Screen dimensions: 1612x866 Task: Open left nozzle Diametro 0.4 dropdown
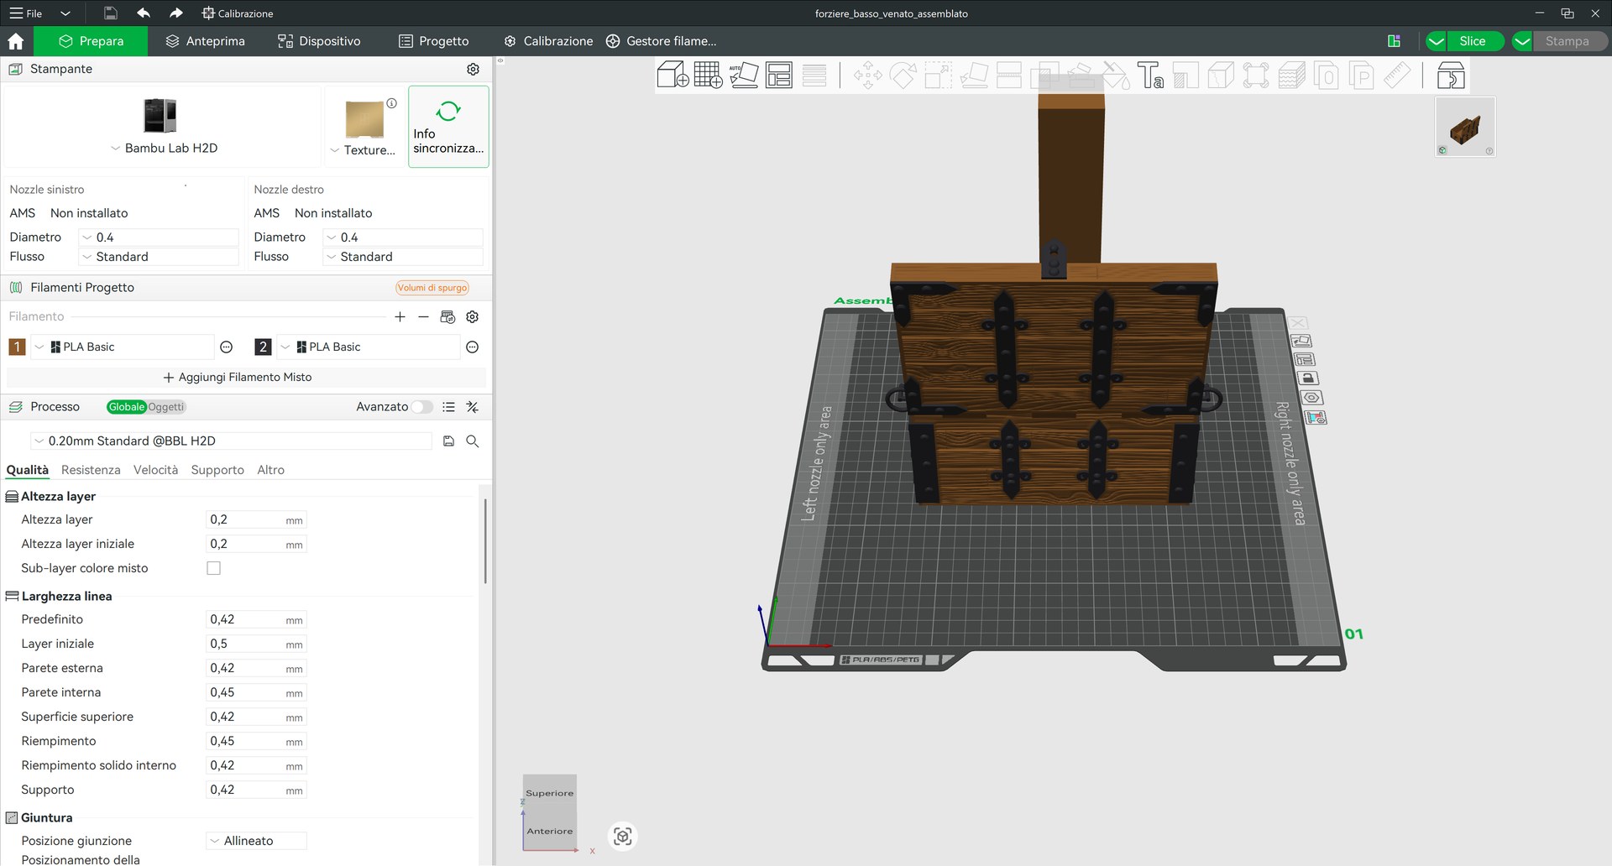point(159,237)
